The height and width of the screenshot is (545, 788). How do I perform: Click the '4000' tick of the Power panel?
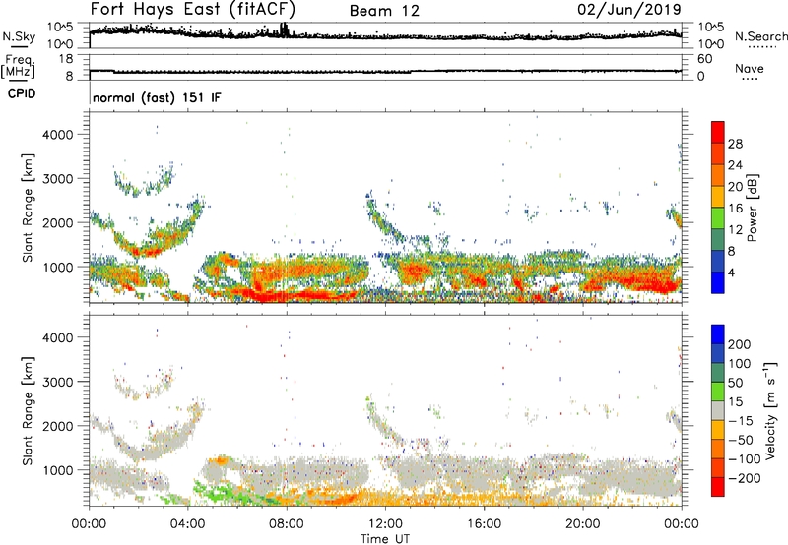coord(58,135)
